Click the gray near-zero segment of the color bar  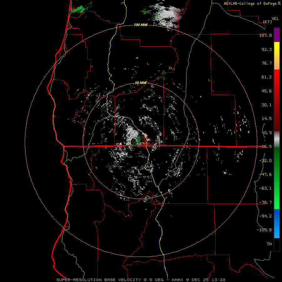pyautogui.click(x=277, y=139)
